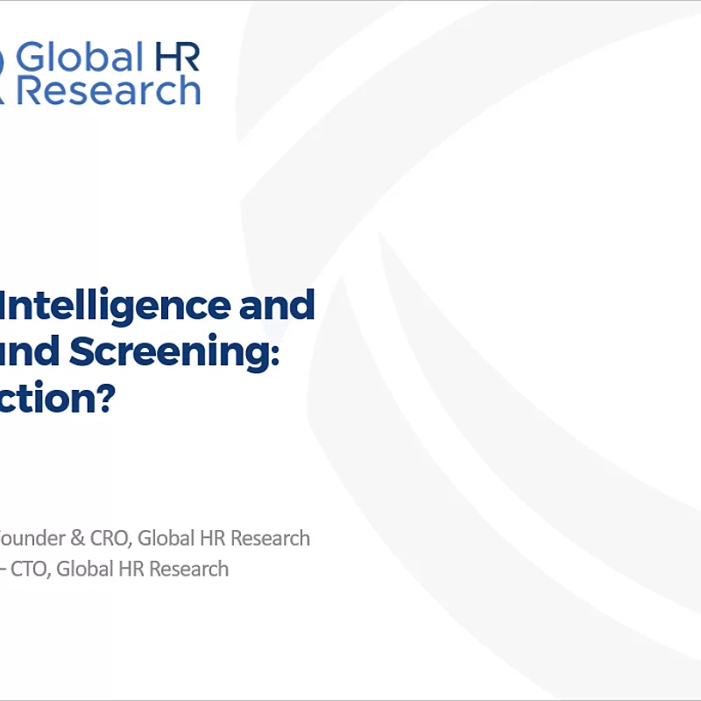Screen dimensions: 701x701
Task: Click "Global HR Research" on the CRO line
Action: (223, 538)
